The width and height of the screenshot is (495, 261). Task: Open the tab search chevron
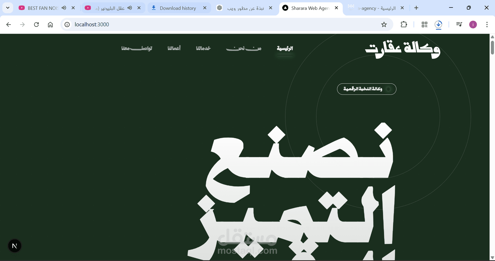coord(7,8)
